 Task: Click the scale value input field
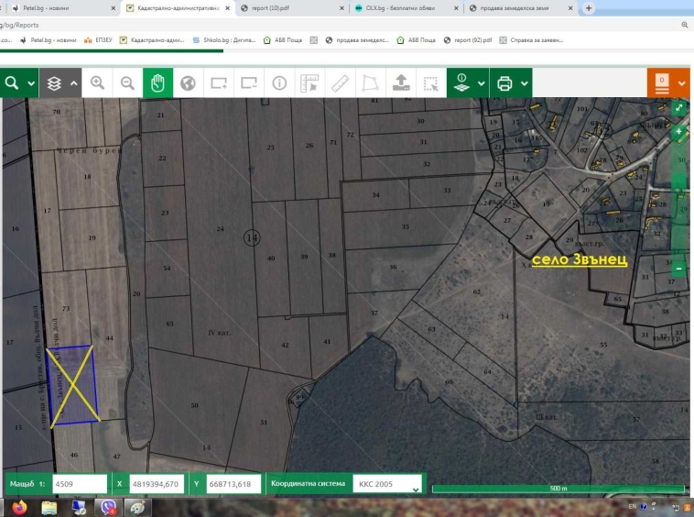coord(78,483)
